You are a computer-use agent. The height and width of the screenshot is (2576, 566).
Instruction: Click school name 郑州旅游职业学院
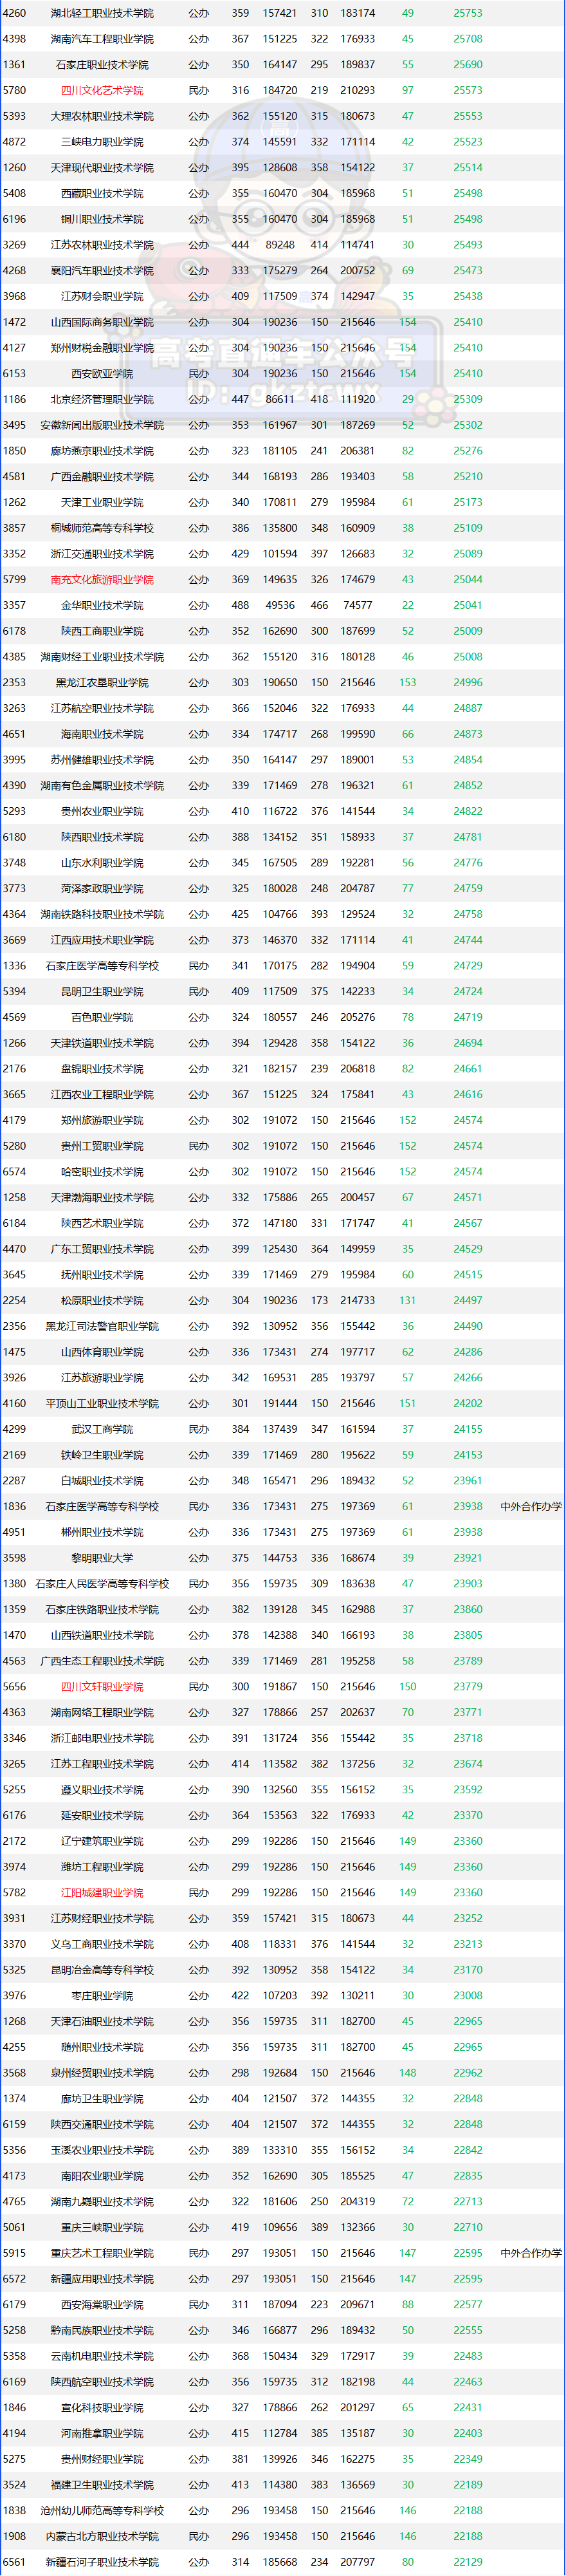tap(102, 1121)
